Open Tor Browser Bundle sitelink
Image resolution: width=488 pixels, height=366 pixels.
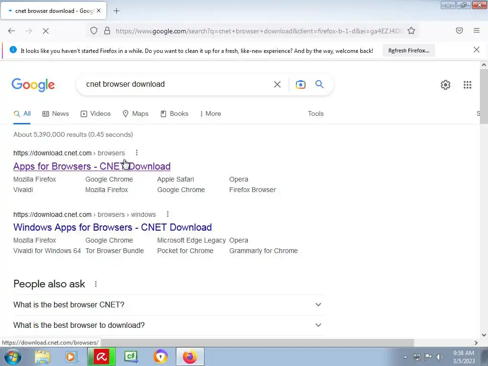click(x=114, y=251)
